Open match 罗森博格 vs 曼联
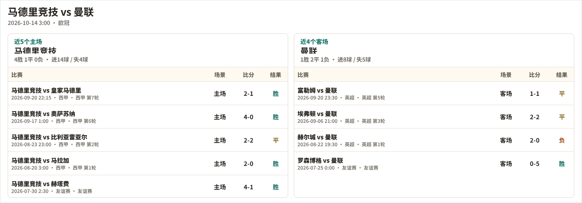Viewport: 582px width, 203px height. tap(321, 160)
